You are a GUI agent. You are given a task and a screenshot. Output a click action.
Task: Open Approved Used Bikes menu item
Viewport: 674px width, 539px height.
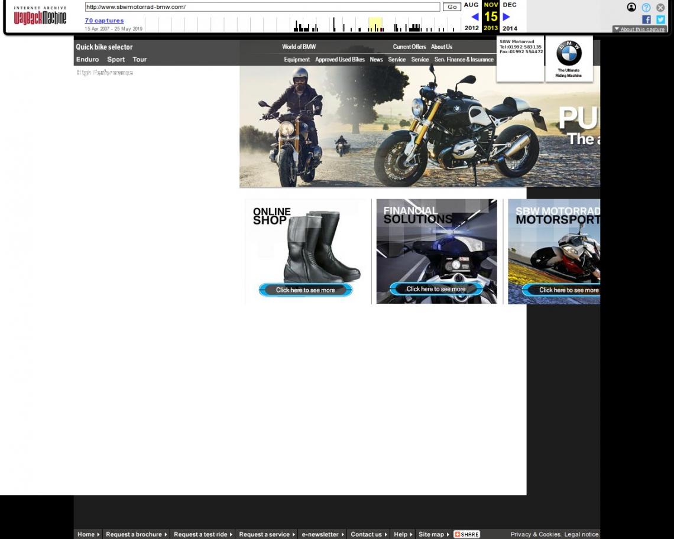coord(340,59)
